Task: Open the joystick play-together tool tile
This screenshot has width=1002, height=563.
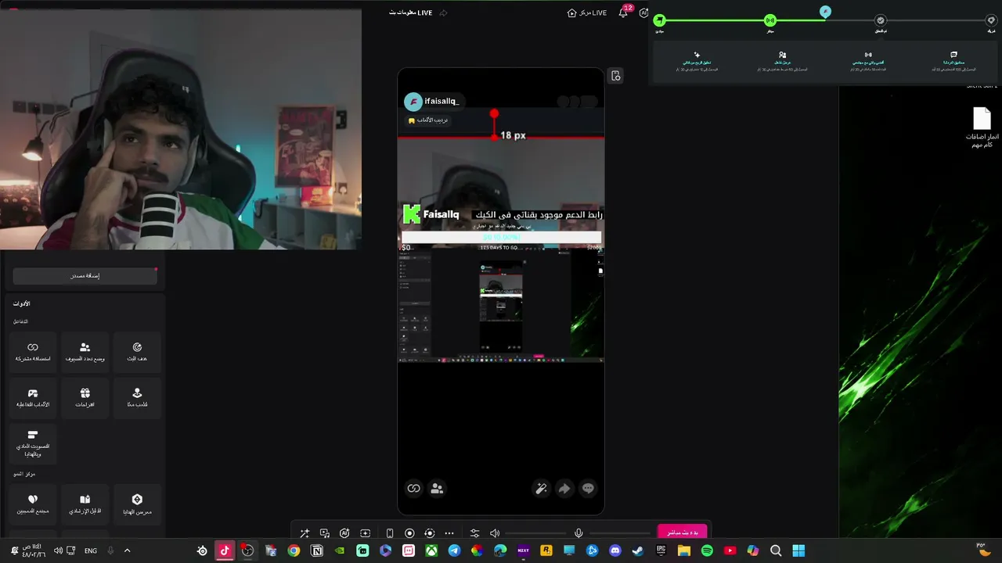Action: point(137,398)
